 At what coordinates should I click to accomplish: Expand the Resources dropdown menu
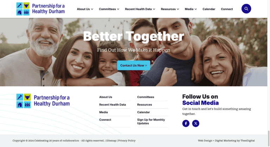pyautogui.click(x=170, y=9)
